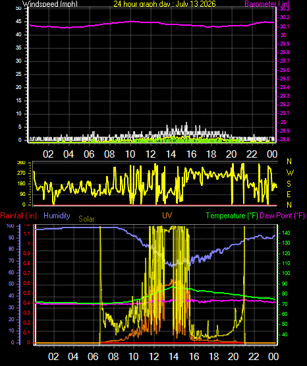This screenshot has height=366, width=307.
Task: Click the 30.1 barometer axis value
Action: click(x=285, y=26)
